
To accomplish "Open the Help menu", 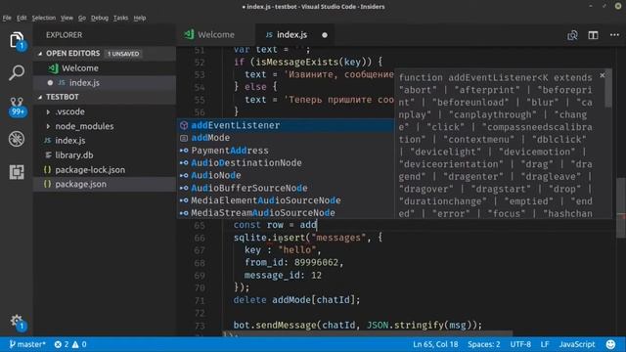I will pyautogui.click(x=139, y=18).
